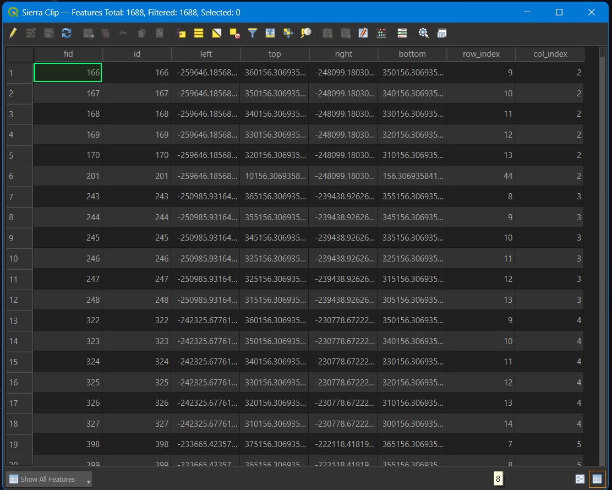The image size is (612, 490).
Task: Switch to form view at bottom right
Action: click(x=580, y=479)
